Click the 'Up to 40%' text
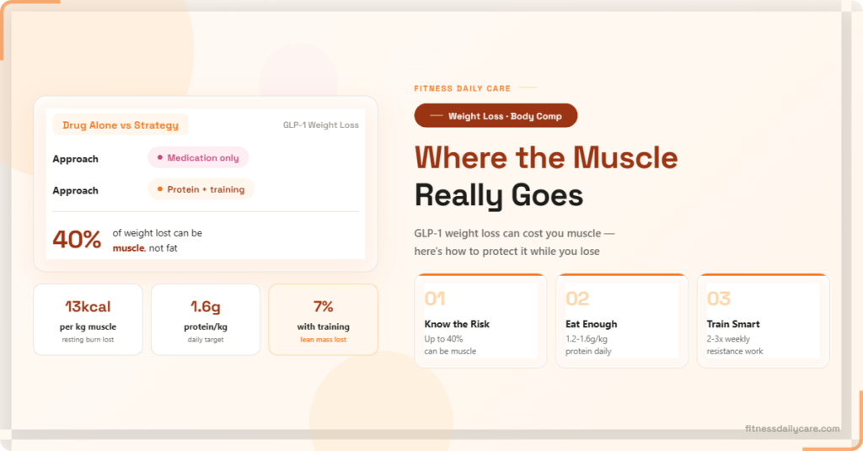The height and width of the screenshot is (451, 863). point(443,339)
